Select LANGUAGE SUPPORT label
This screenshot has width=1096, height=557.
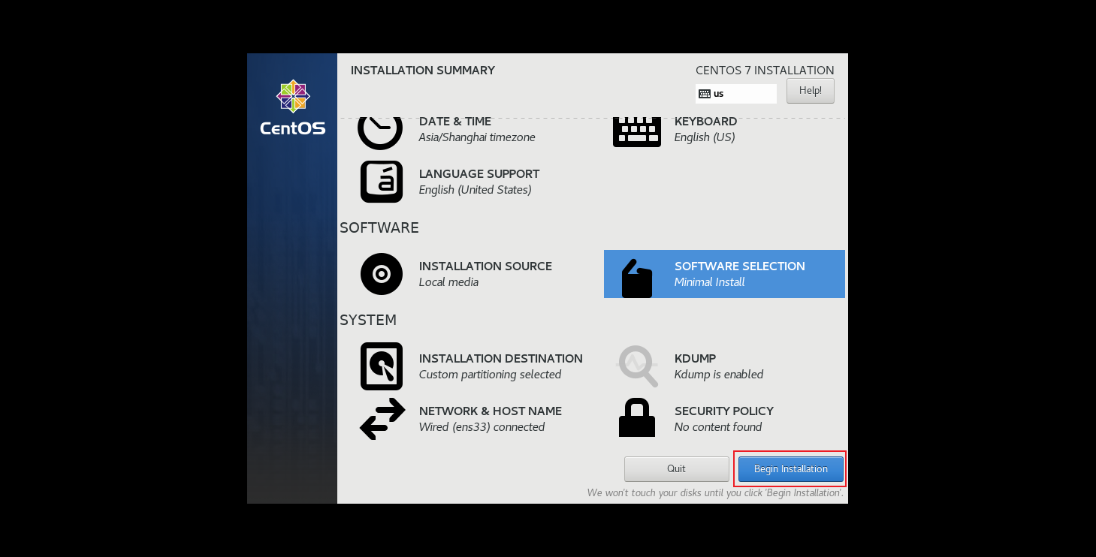[479, 174]
